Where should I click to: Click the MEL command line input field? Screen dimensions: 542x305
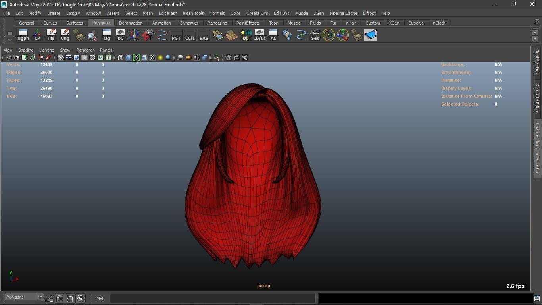coord(213,299)
